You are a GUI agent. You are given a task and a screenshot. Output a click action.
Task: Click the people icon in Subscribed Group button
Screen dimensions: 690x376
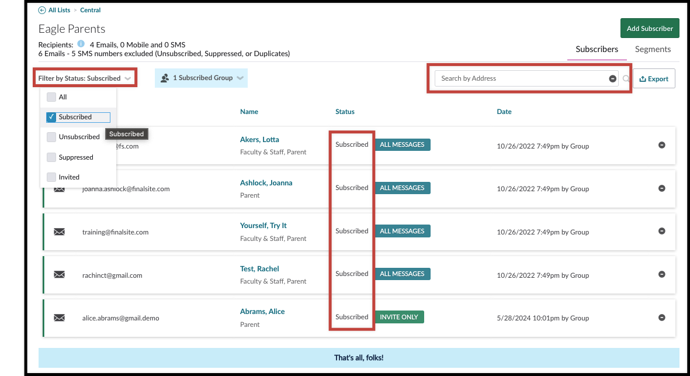[165, 78]
